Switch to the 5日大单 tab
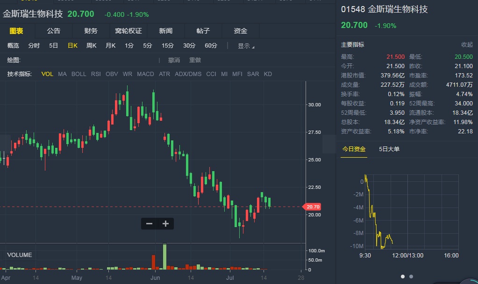 pyautogui.click(x=389, y=149)
